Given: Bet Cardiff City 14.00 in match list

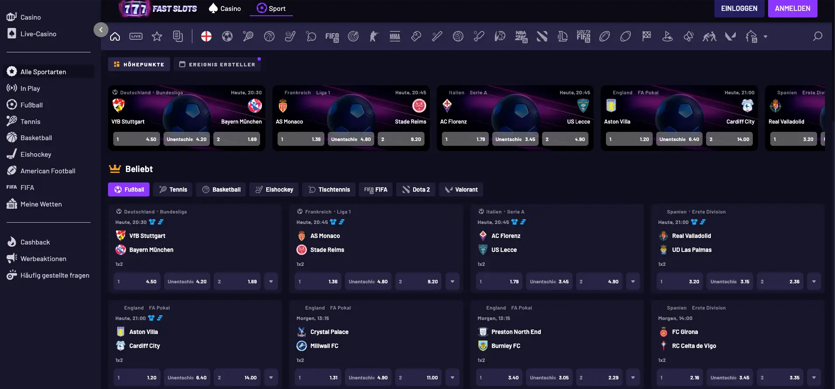Looking at the screenshot, I should (x=237, y=378).
